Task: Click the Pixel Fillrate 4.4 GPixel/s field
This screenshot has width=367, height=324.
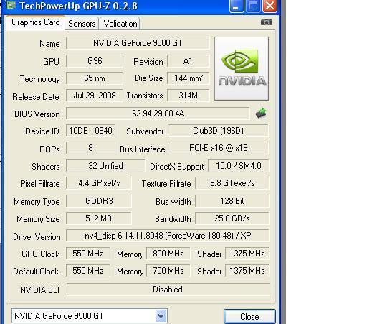Action: pyautogui.click(x=99, y=183)
